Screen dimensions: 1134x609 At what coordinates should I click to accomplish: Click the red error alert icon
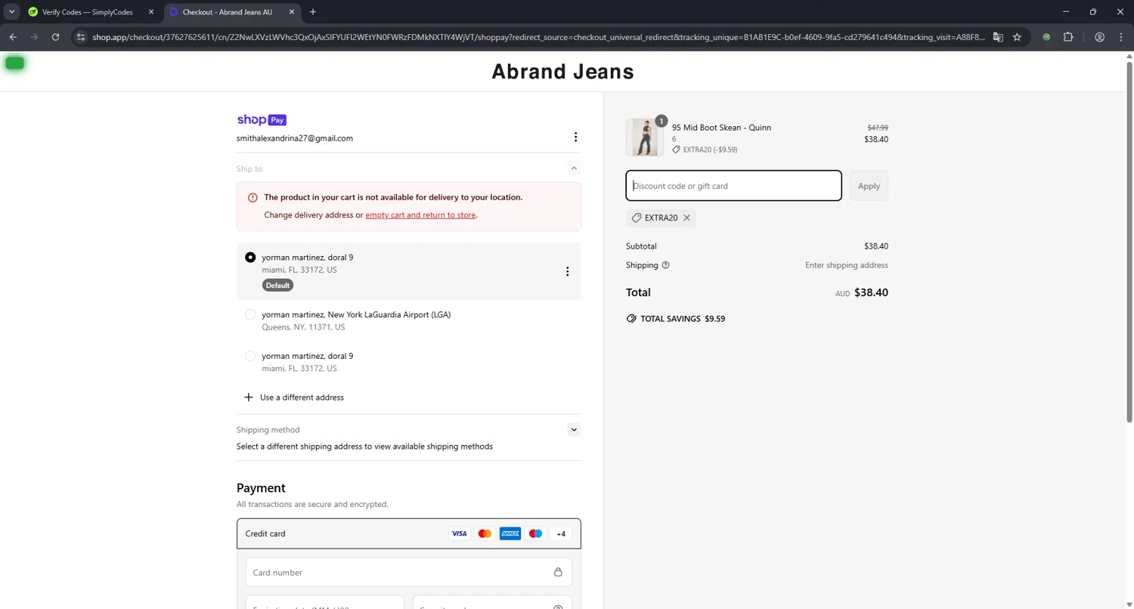tap(253, 198)
